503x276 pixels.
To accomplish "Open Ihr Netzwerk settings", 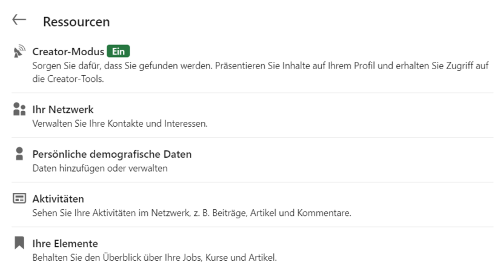I will [58, 110].
